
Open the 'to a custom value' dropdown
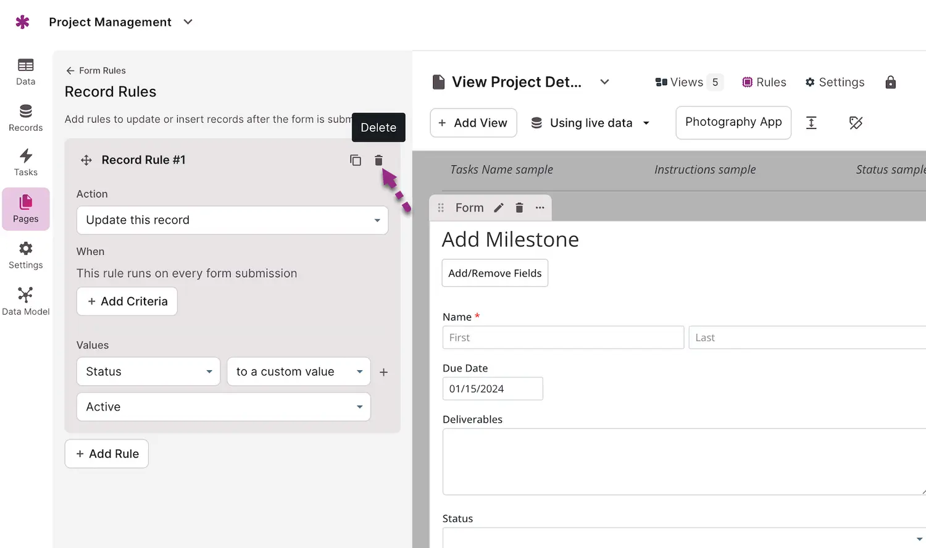click(299, 372)
